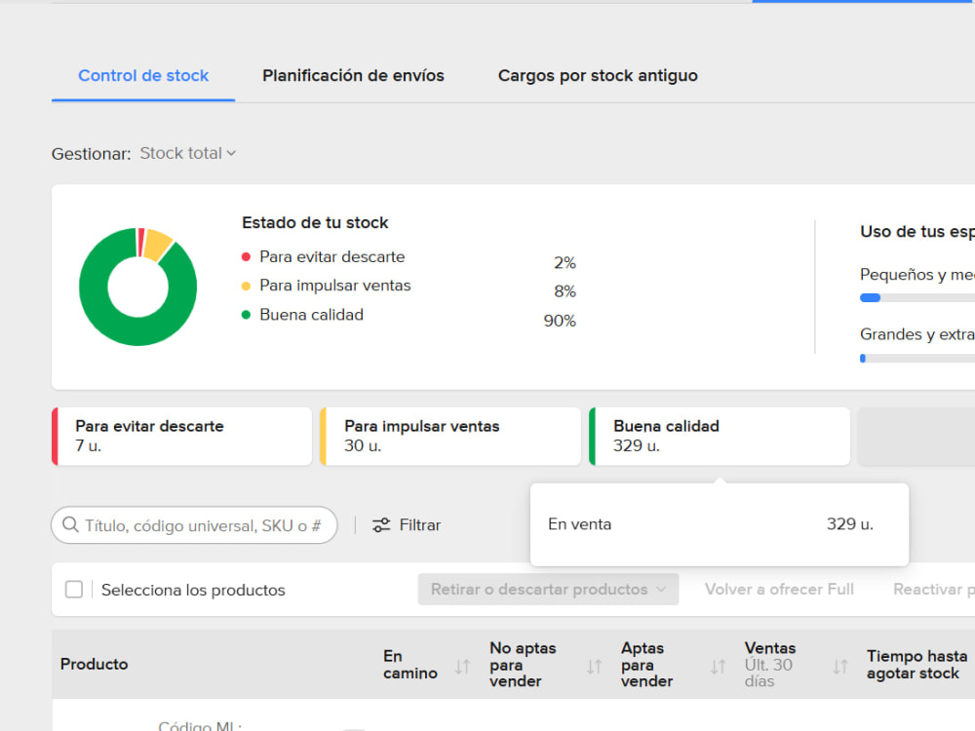Click the Producto column header
Viewport: 975px width, 731px height.
(x=94, y=664)
